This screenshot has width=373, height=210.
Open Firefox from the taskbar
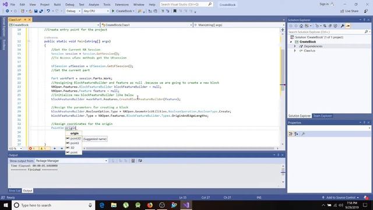point(150,205)
